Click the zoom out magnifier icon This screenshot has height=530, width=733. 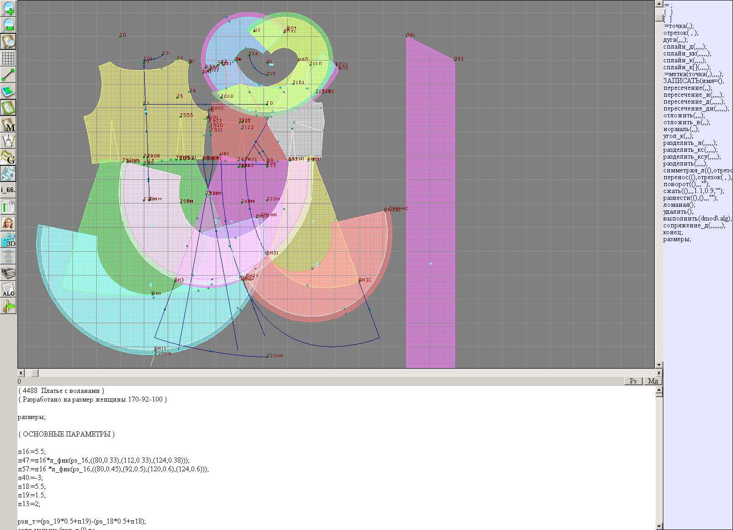8,25
